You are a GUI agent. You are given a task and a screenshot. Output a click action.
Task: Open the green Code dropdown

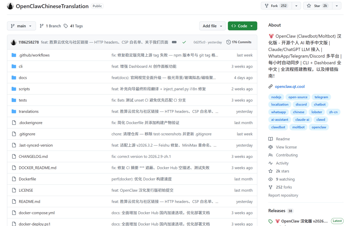(x=242, y=26)
